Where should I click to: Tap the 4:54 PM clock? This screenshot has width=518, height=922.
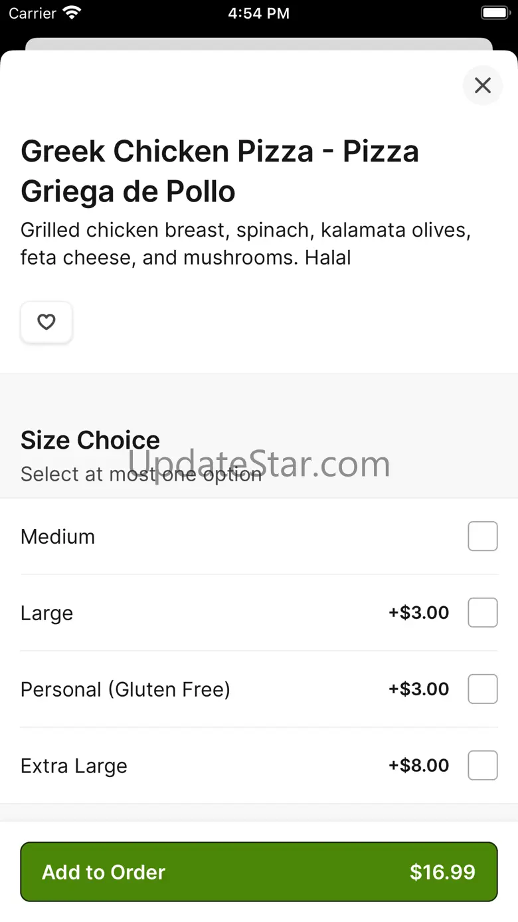tap(258, 13)
